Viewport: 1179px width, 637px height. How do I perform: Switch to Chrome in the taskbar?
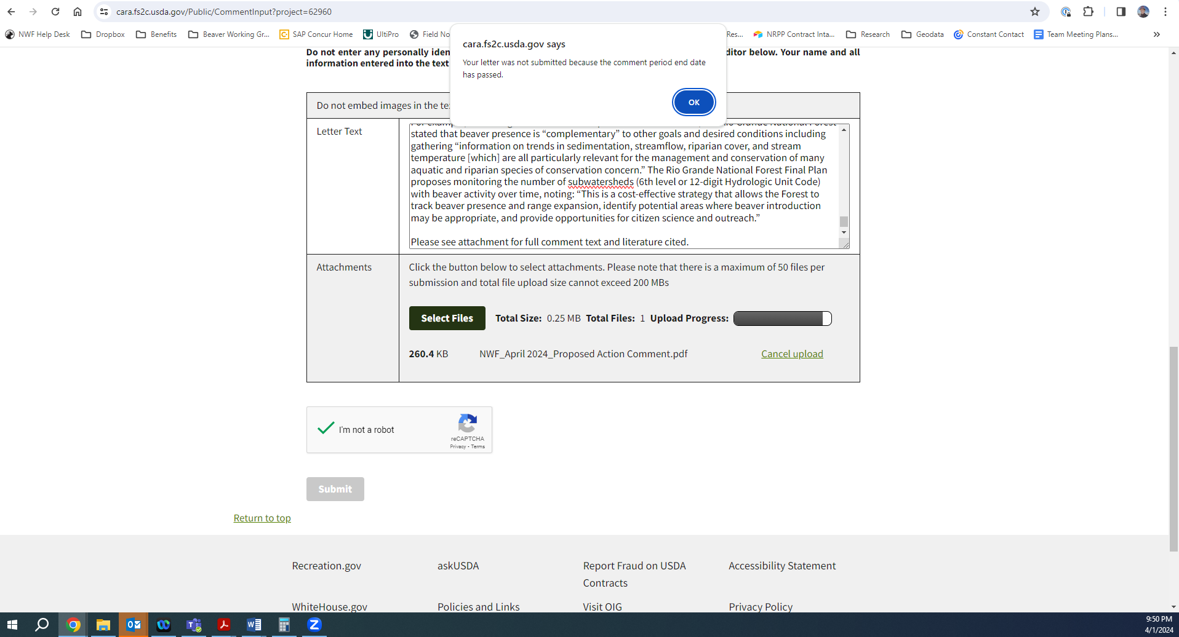click(73, 625)
